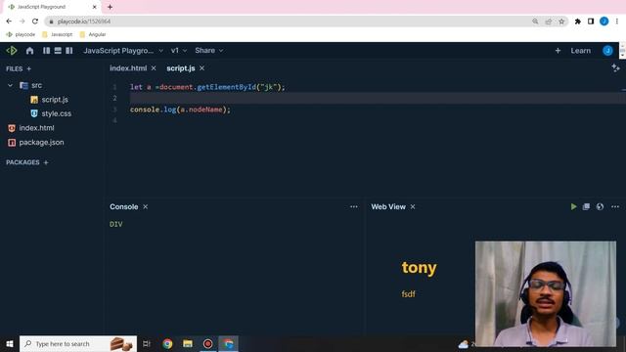The height and width of the screenshot is (352, 626).
Task: Select the Console panel tab
Action: [x=124, y=206]
